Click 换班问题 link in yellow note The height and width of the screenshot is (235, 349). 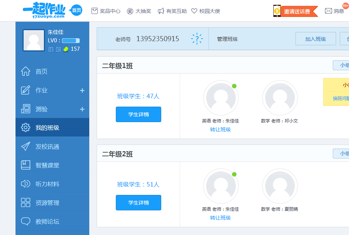(x=341, y=98)
